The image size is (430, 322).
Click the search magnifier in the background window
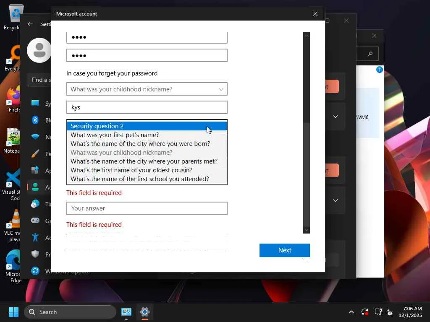click(x=370, y=54)
